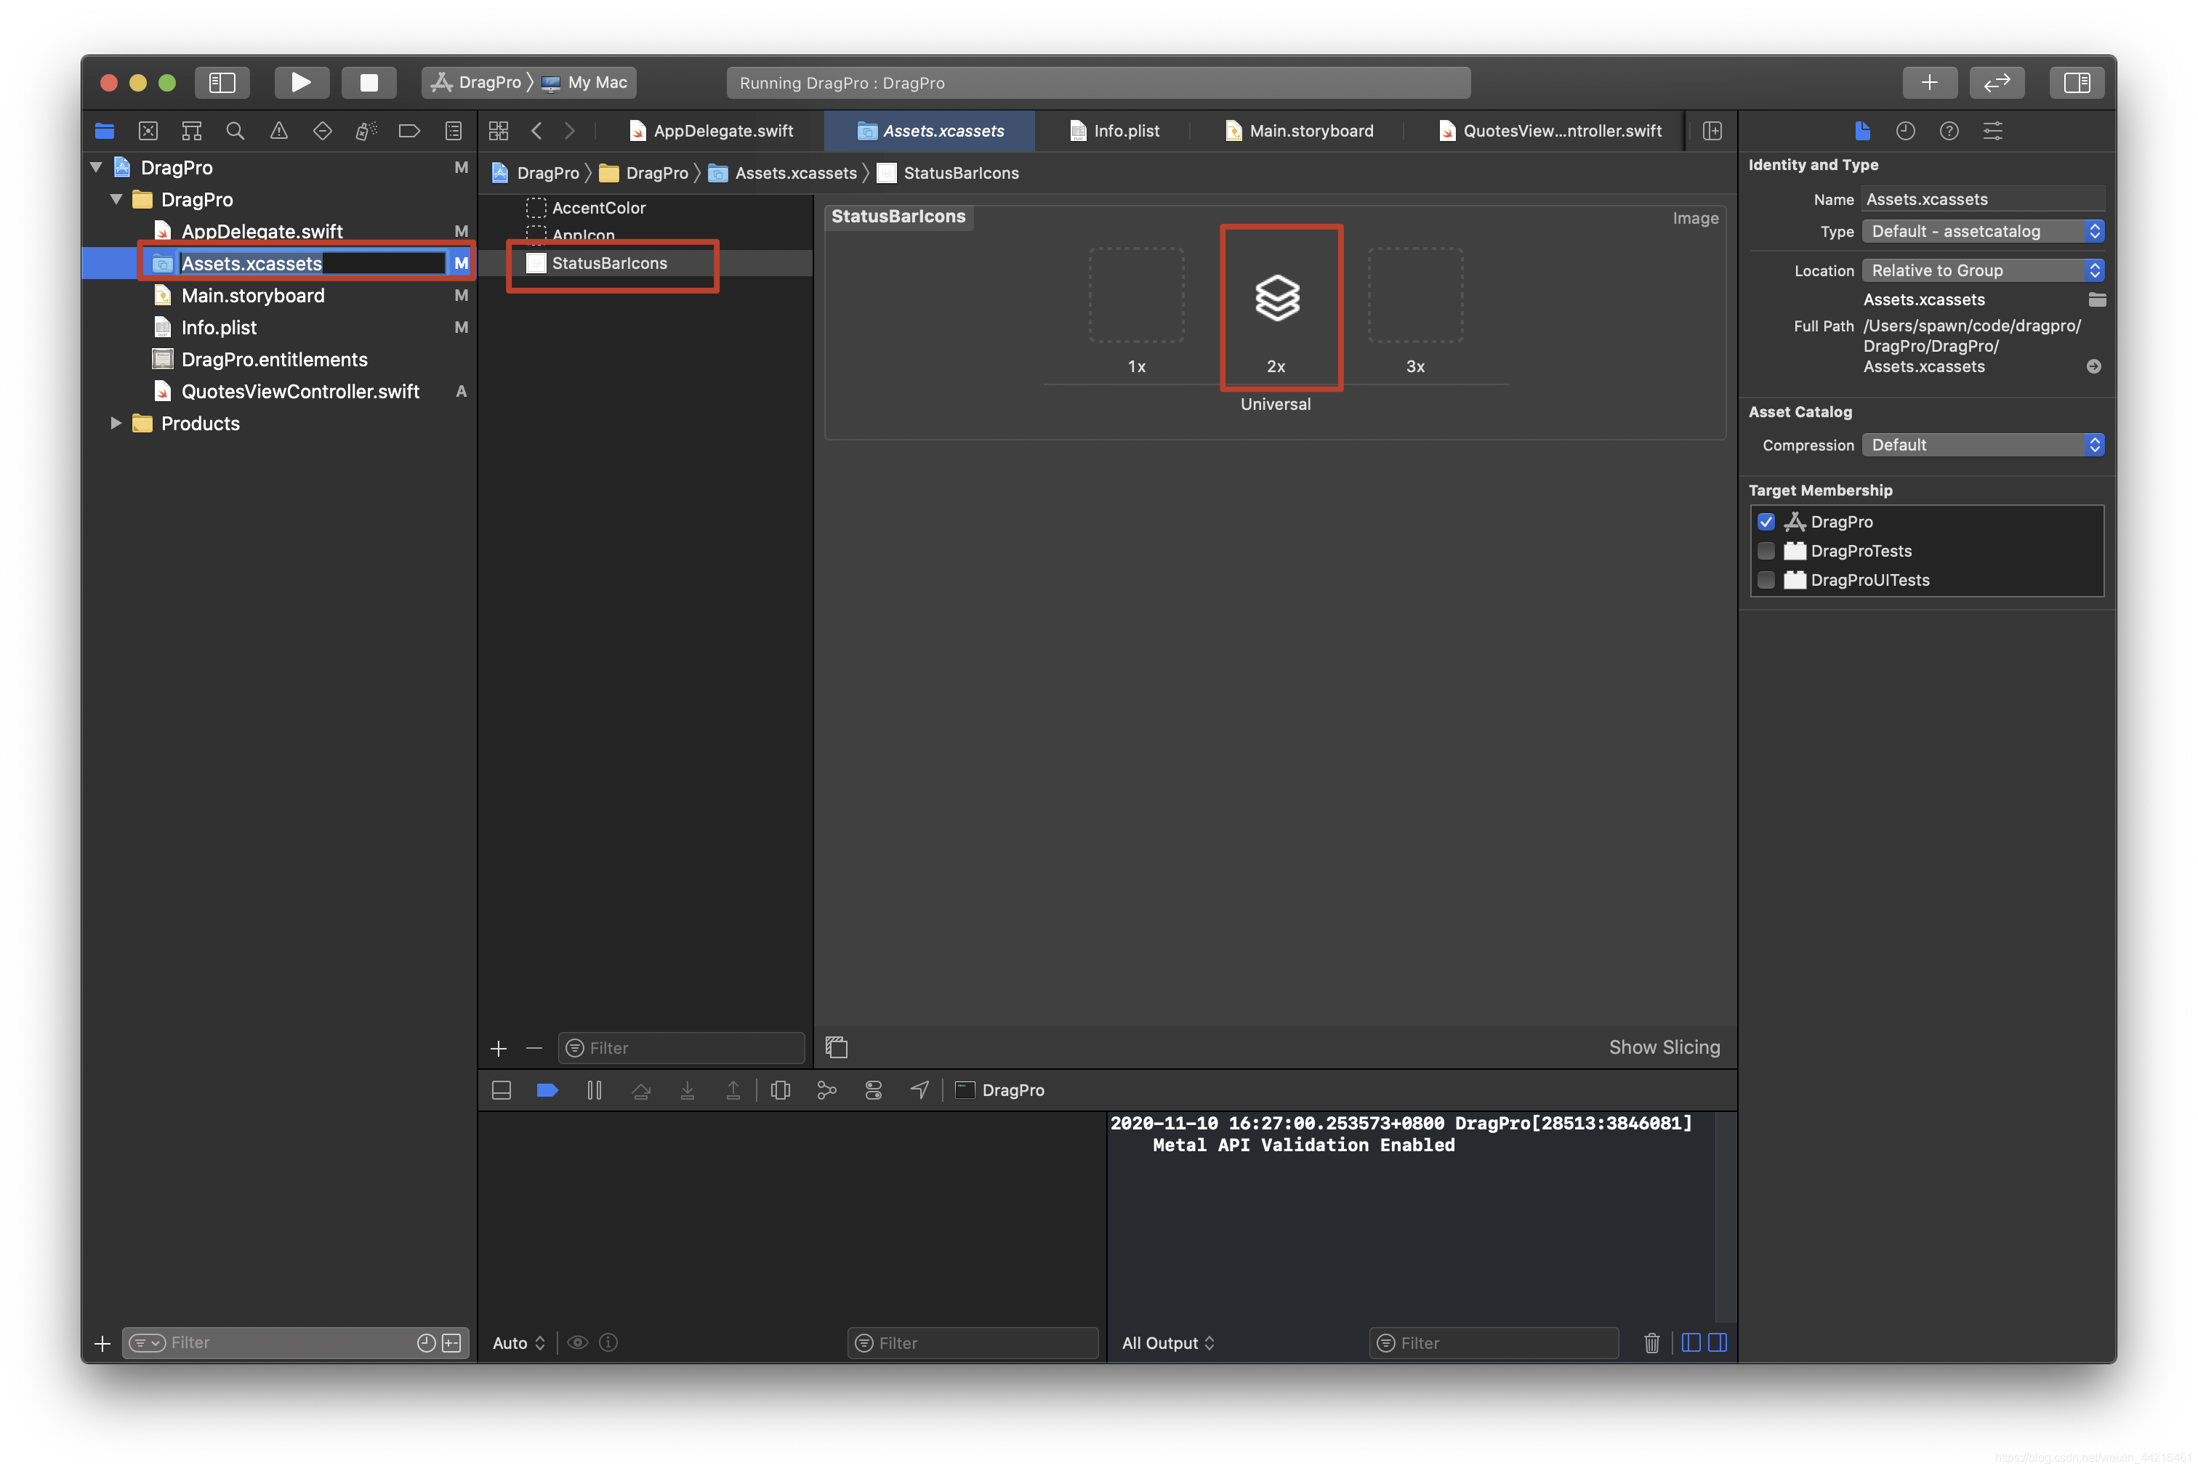Select the 2x image slot

1277,298
